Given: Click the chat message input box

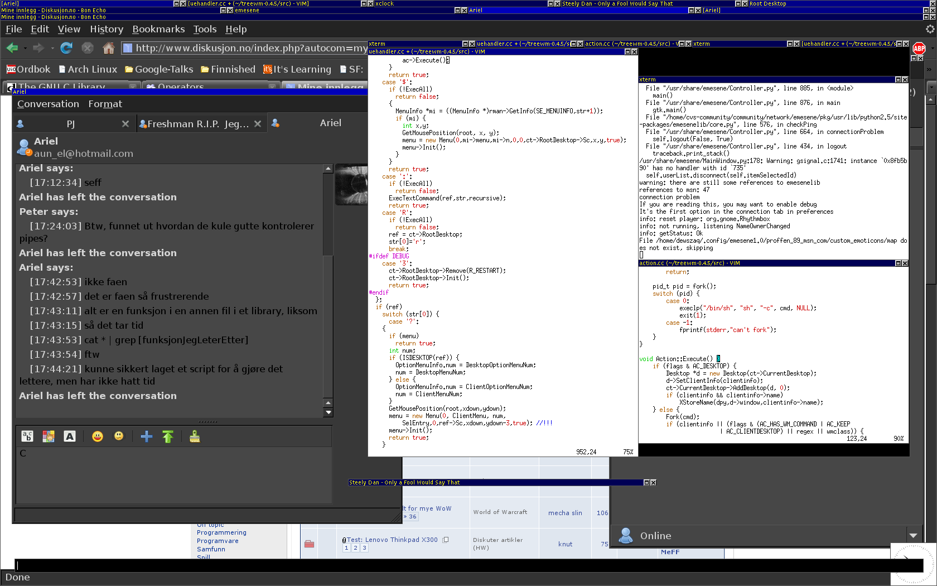Looking at the screenshot, I should (174, 475).
